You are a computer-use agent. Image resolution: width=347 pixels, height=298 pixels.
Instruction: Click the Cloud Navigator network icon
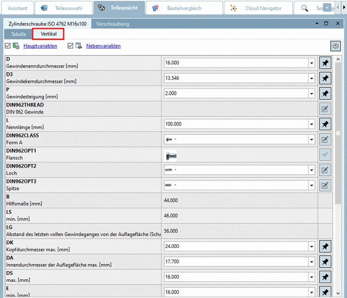[x=234, y=8]
